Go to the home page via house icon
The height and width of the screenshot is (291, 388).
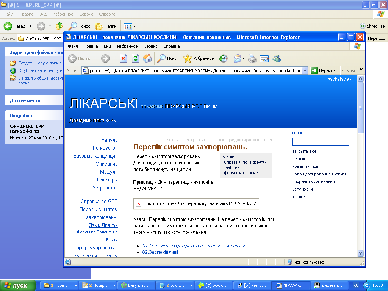[147, 58]
